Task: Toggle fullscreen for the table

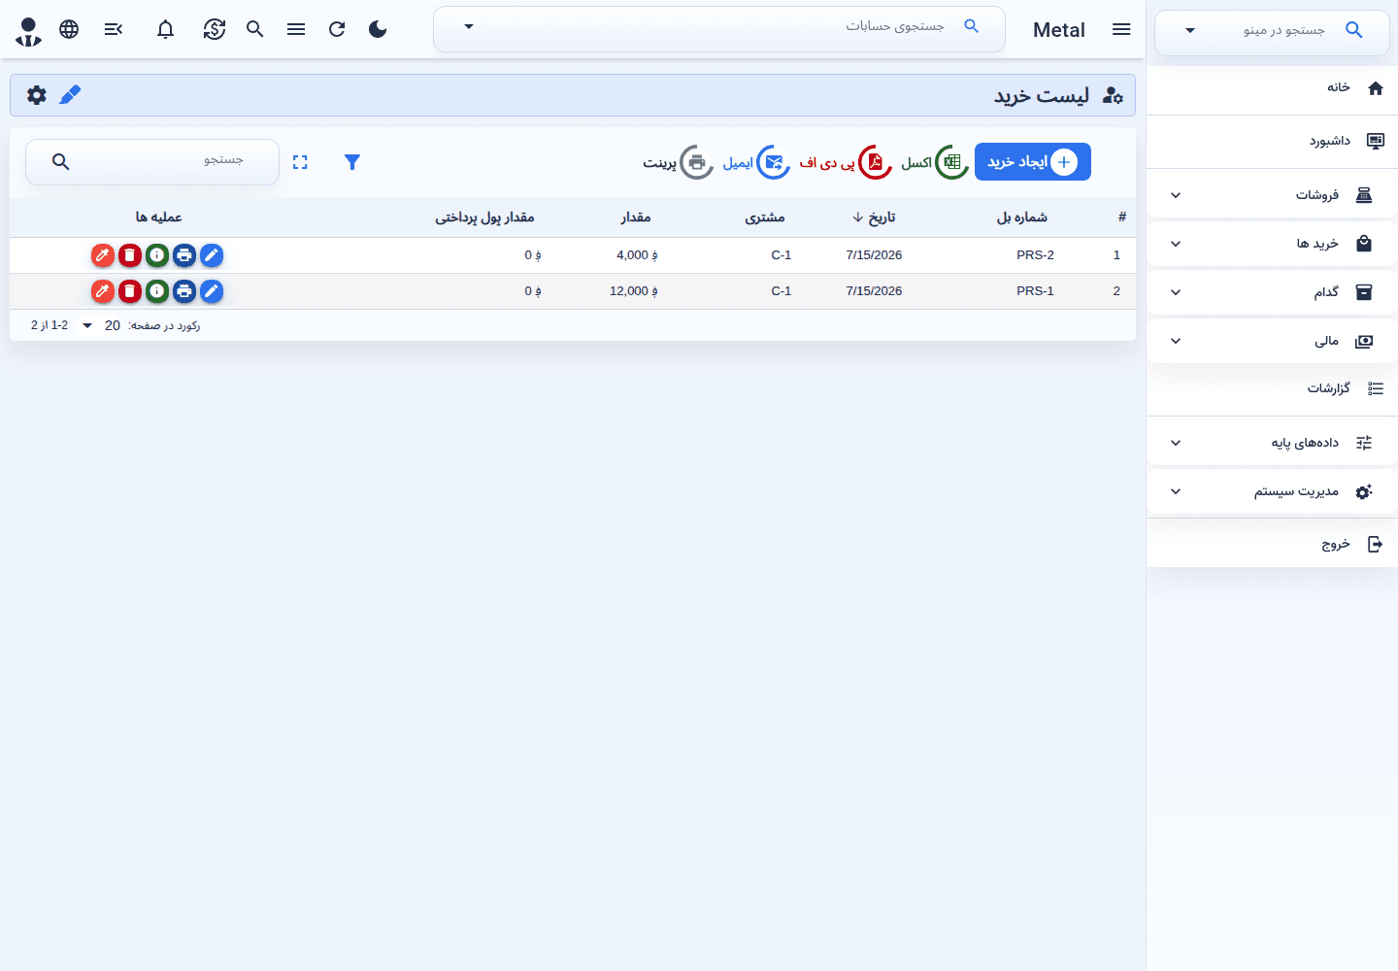Action: (x=300, y=162)
